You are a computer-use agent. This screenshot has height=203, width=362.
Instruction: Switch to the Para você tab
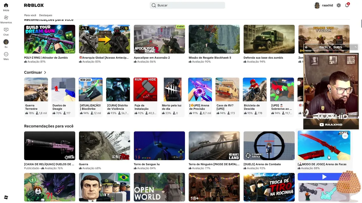30,15
